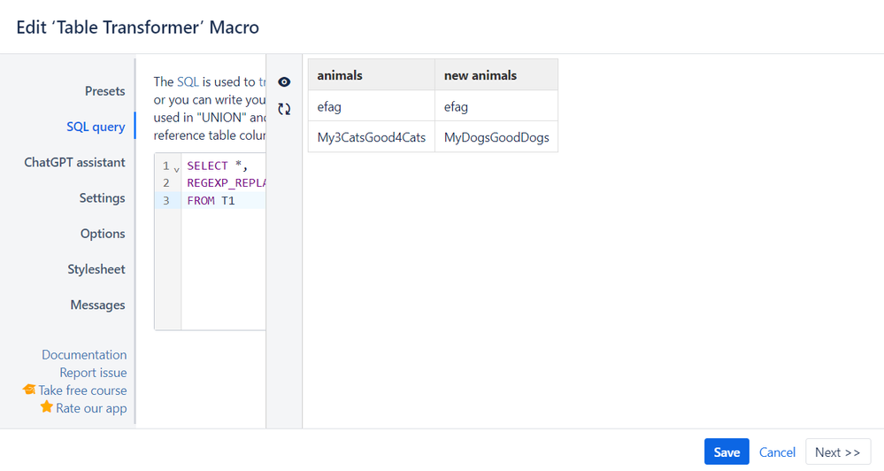Click the new animals column header
The image size is (884, 471).
496,75
